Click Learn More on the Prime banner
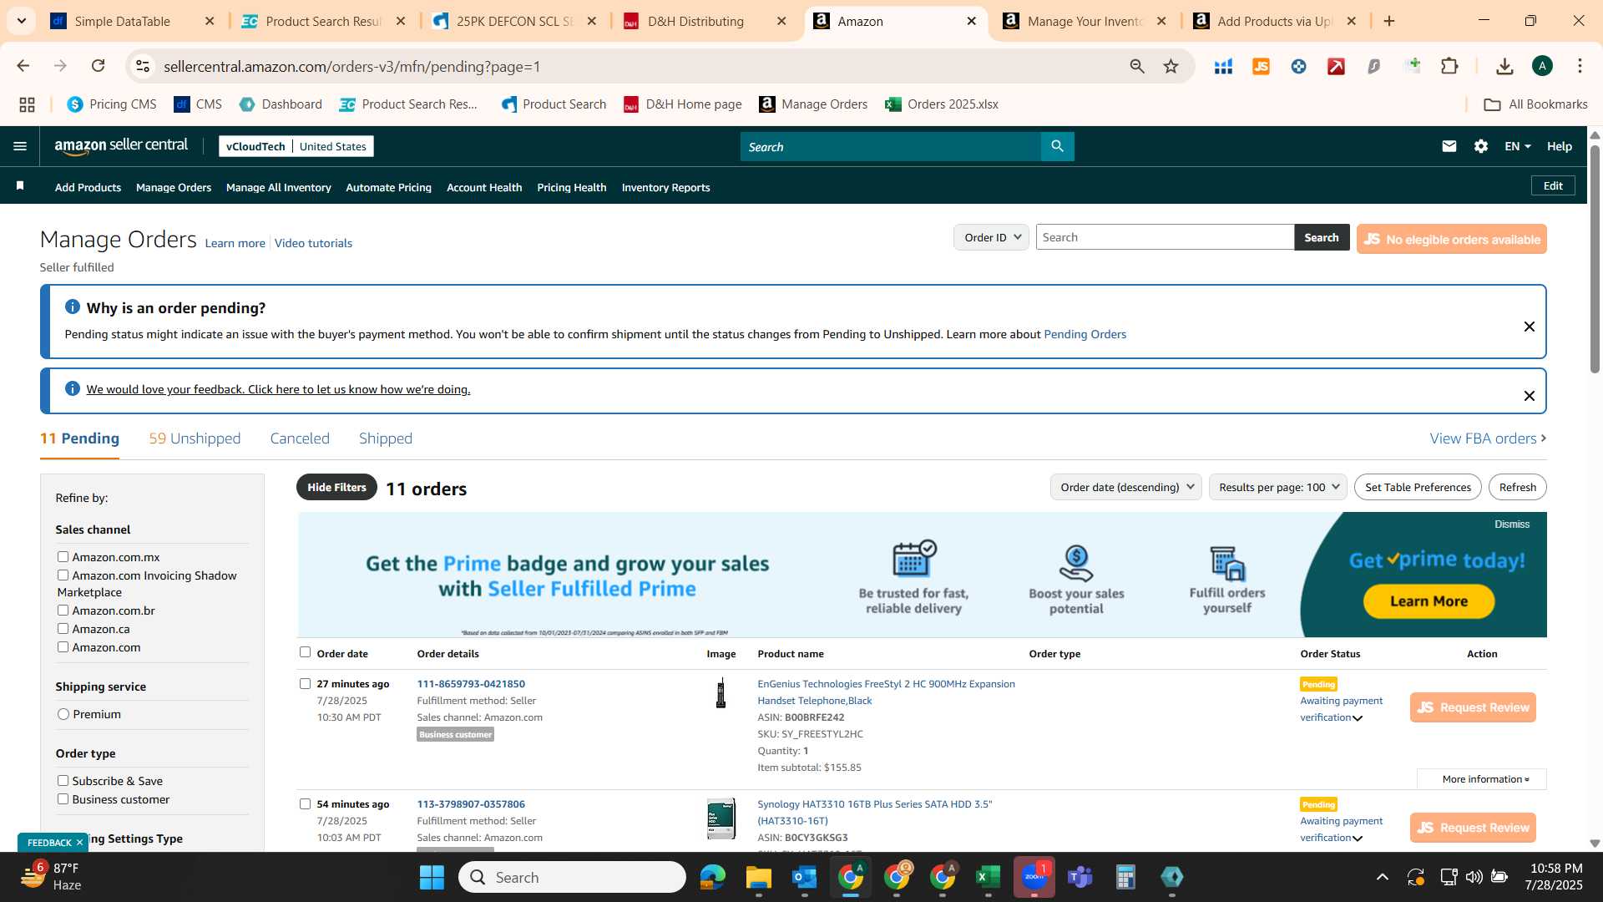 point(1429,601)
